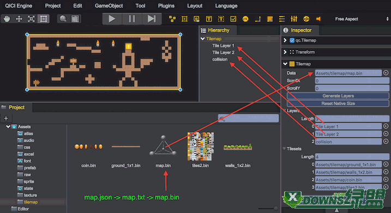The image size is (391, 213).
Task: Select the move tool
Action: 19,19
